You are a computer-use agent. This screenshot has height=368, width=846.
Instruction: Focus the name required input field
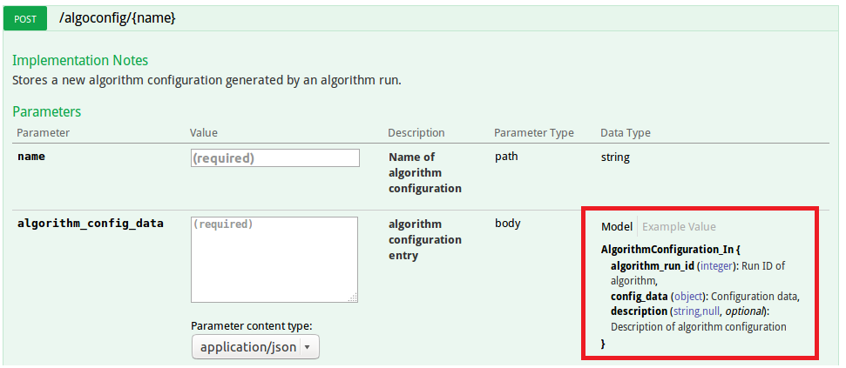[274, 158]
